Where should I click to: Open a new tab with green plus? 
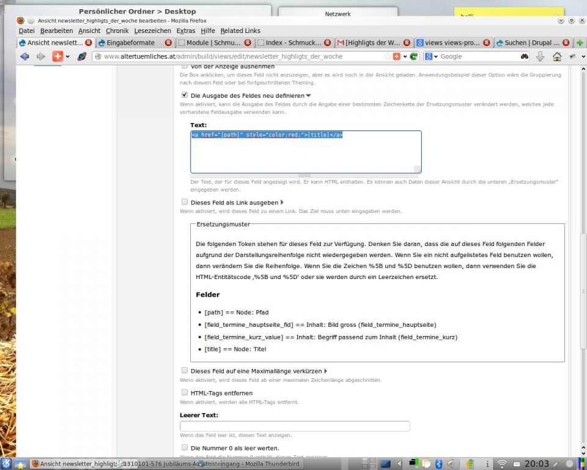[x=580, y=43]
